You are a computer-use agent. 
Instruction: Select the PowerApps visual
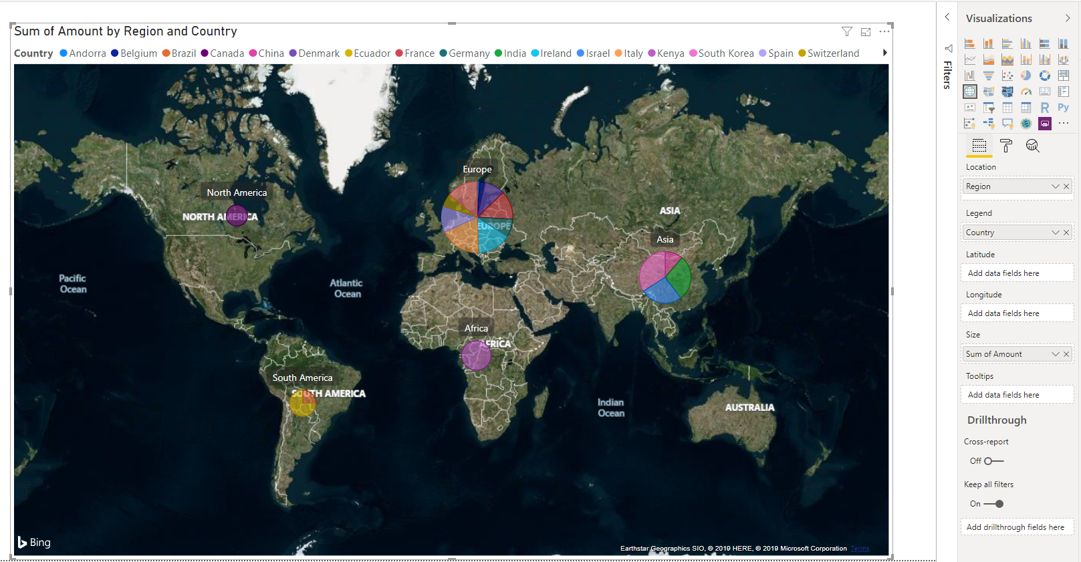tap(1045, 124)
